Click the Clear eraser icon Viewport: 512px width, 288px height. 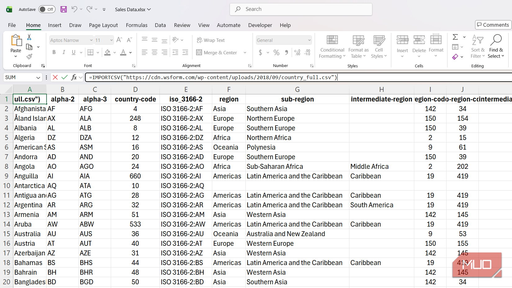point(455,56)
